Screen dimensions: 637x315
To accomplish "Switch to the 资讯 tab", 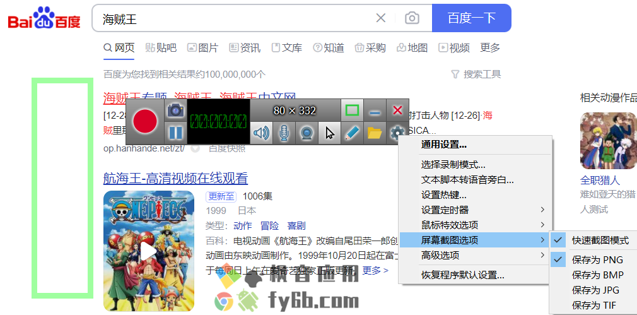I will 245,48.
